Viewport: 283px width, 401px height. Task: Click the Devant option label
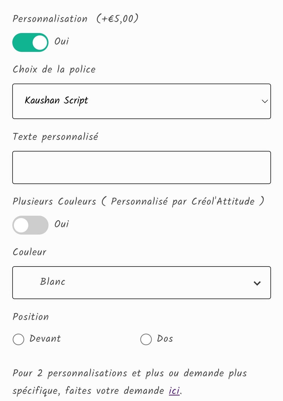(45, 339)
